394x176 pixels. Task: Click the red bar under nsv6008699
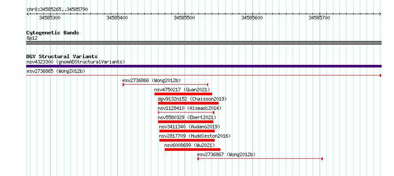[193, 150]
